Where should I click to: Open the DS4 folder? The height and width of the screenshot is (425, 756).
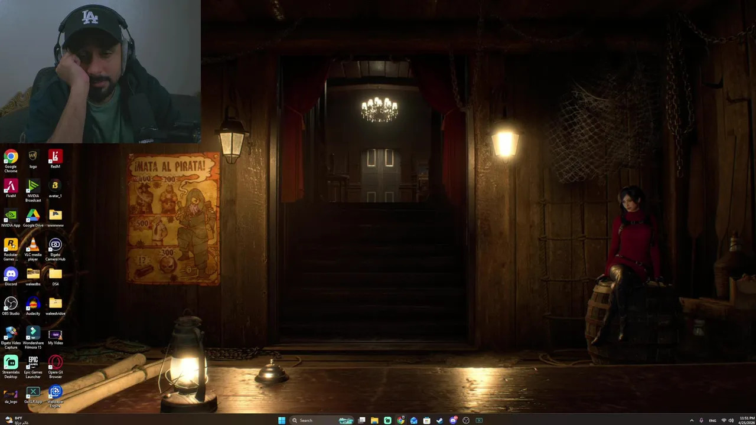pos(55,277)
